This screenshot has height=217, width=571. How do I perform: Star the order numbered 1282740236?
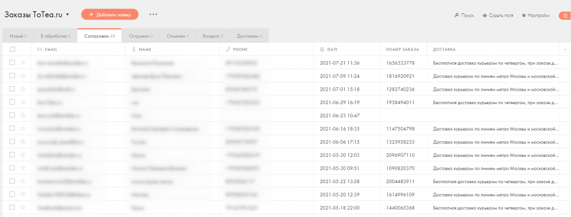23,88
